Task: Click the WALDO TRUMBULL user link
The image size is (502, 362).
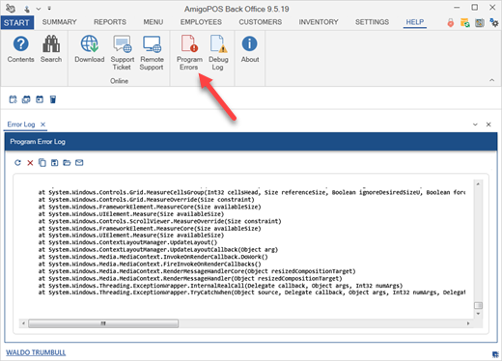Action: pos(36,352)
